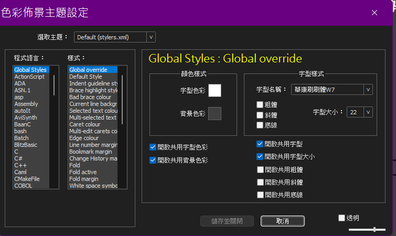
Task: Select Selected text colour style
Action: tap(93, 111)
